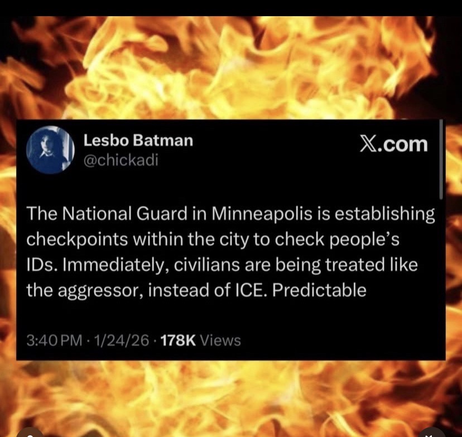The width and height of the screenshot is (462, 437).
Task: Click the .com text in the watermark
Action: tap(401, 145)
